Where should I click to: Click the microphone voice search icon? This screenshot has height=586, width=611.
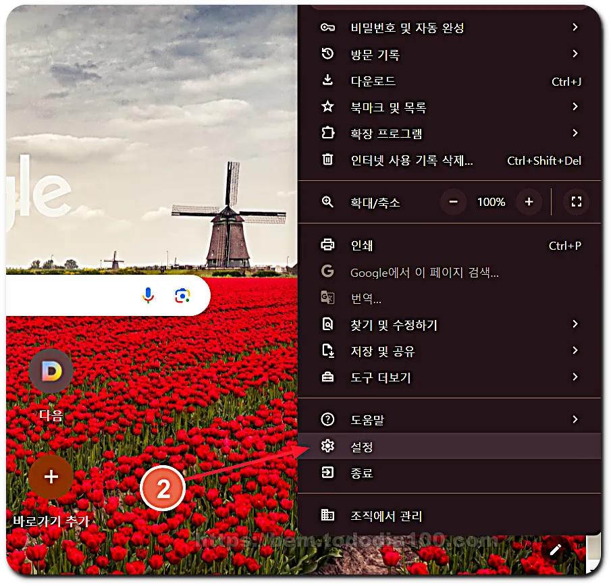coord(148,295)
